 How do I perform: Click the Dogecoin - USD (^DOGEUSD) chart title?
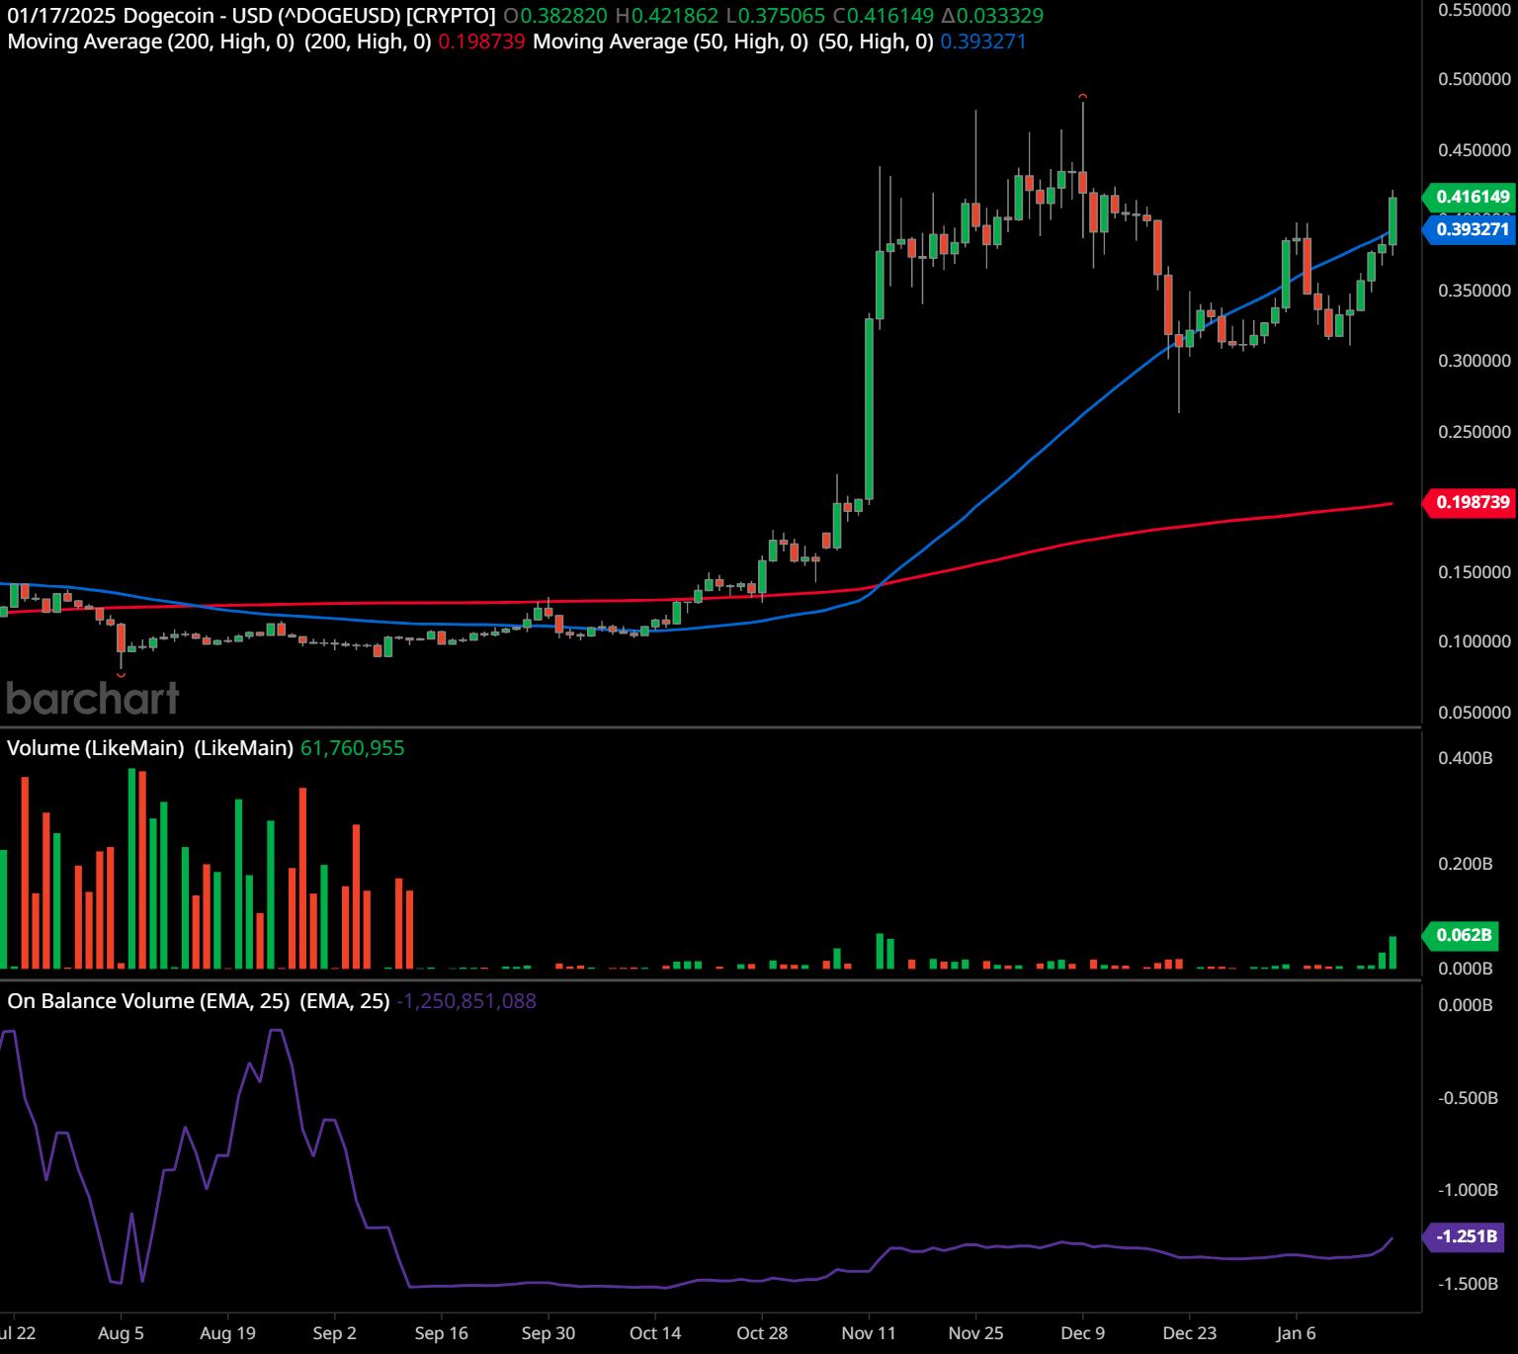point(309,16)
